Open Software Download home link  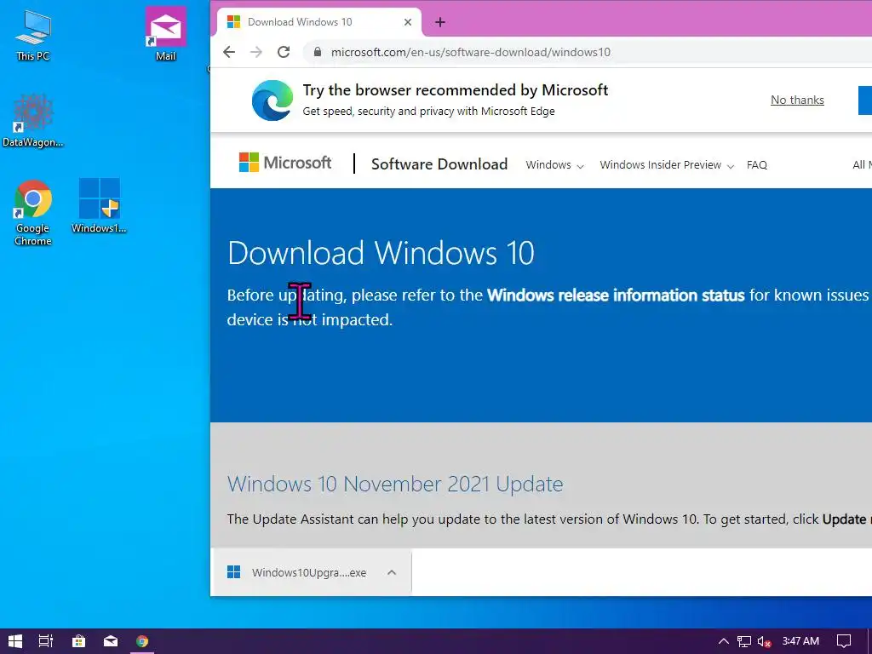pos(439,164)
